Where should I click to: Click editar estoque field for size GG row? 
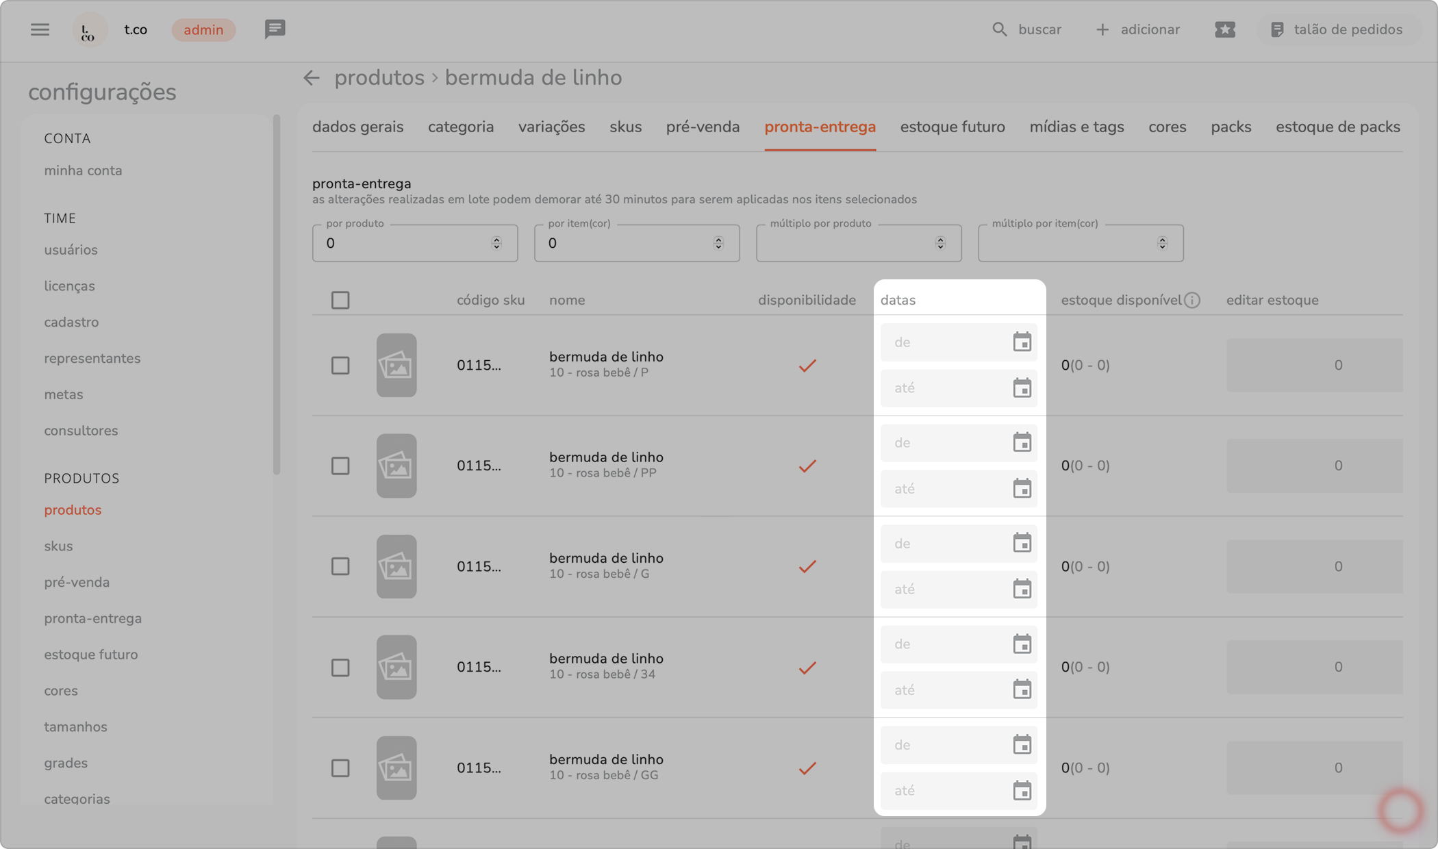tap(1313, 768)
